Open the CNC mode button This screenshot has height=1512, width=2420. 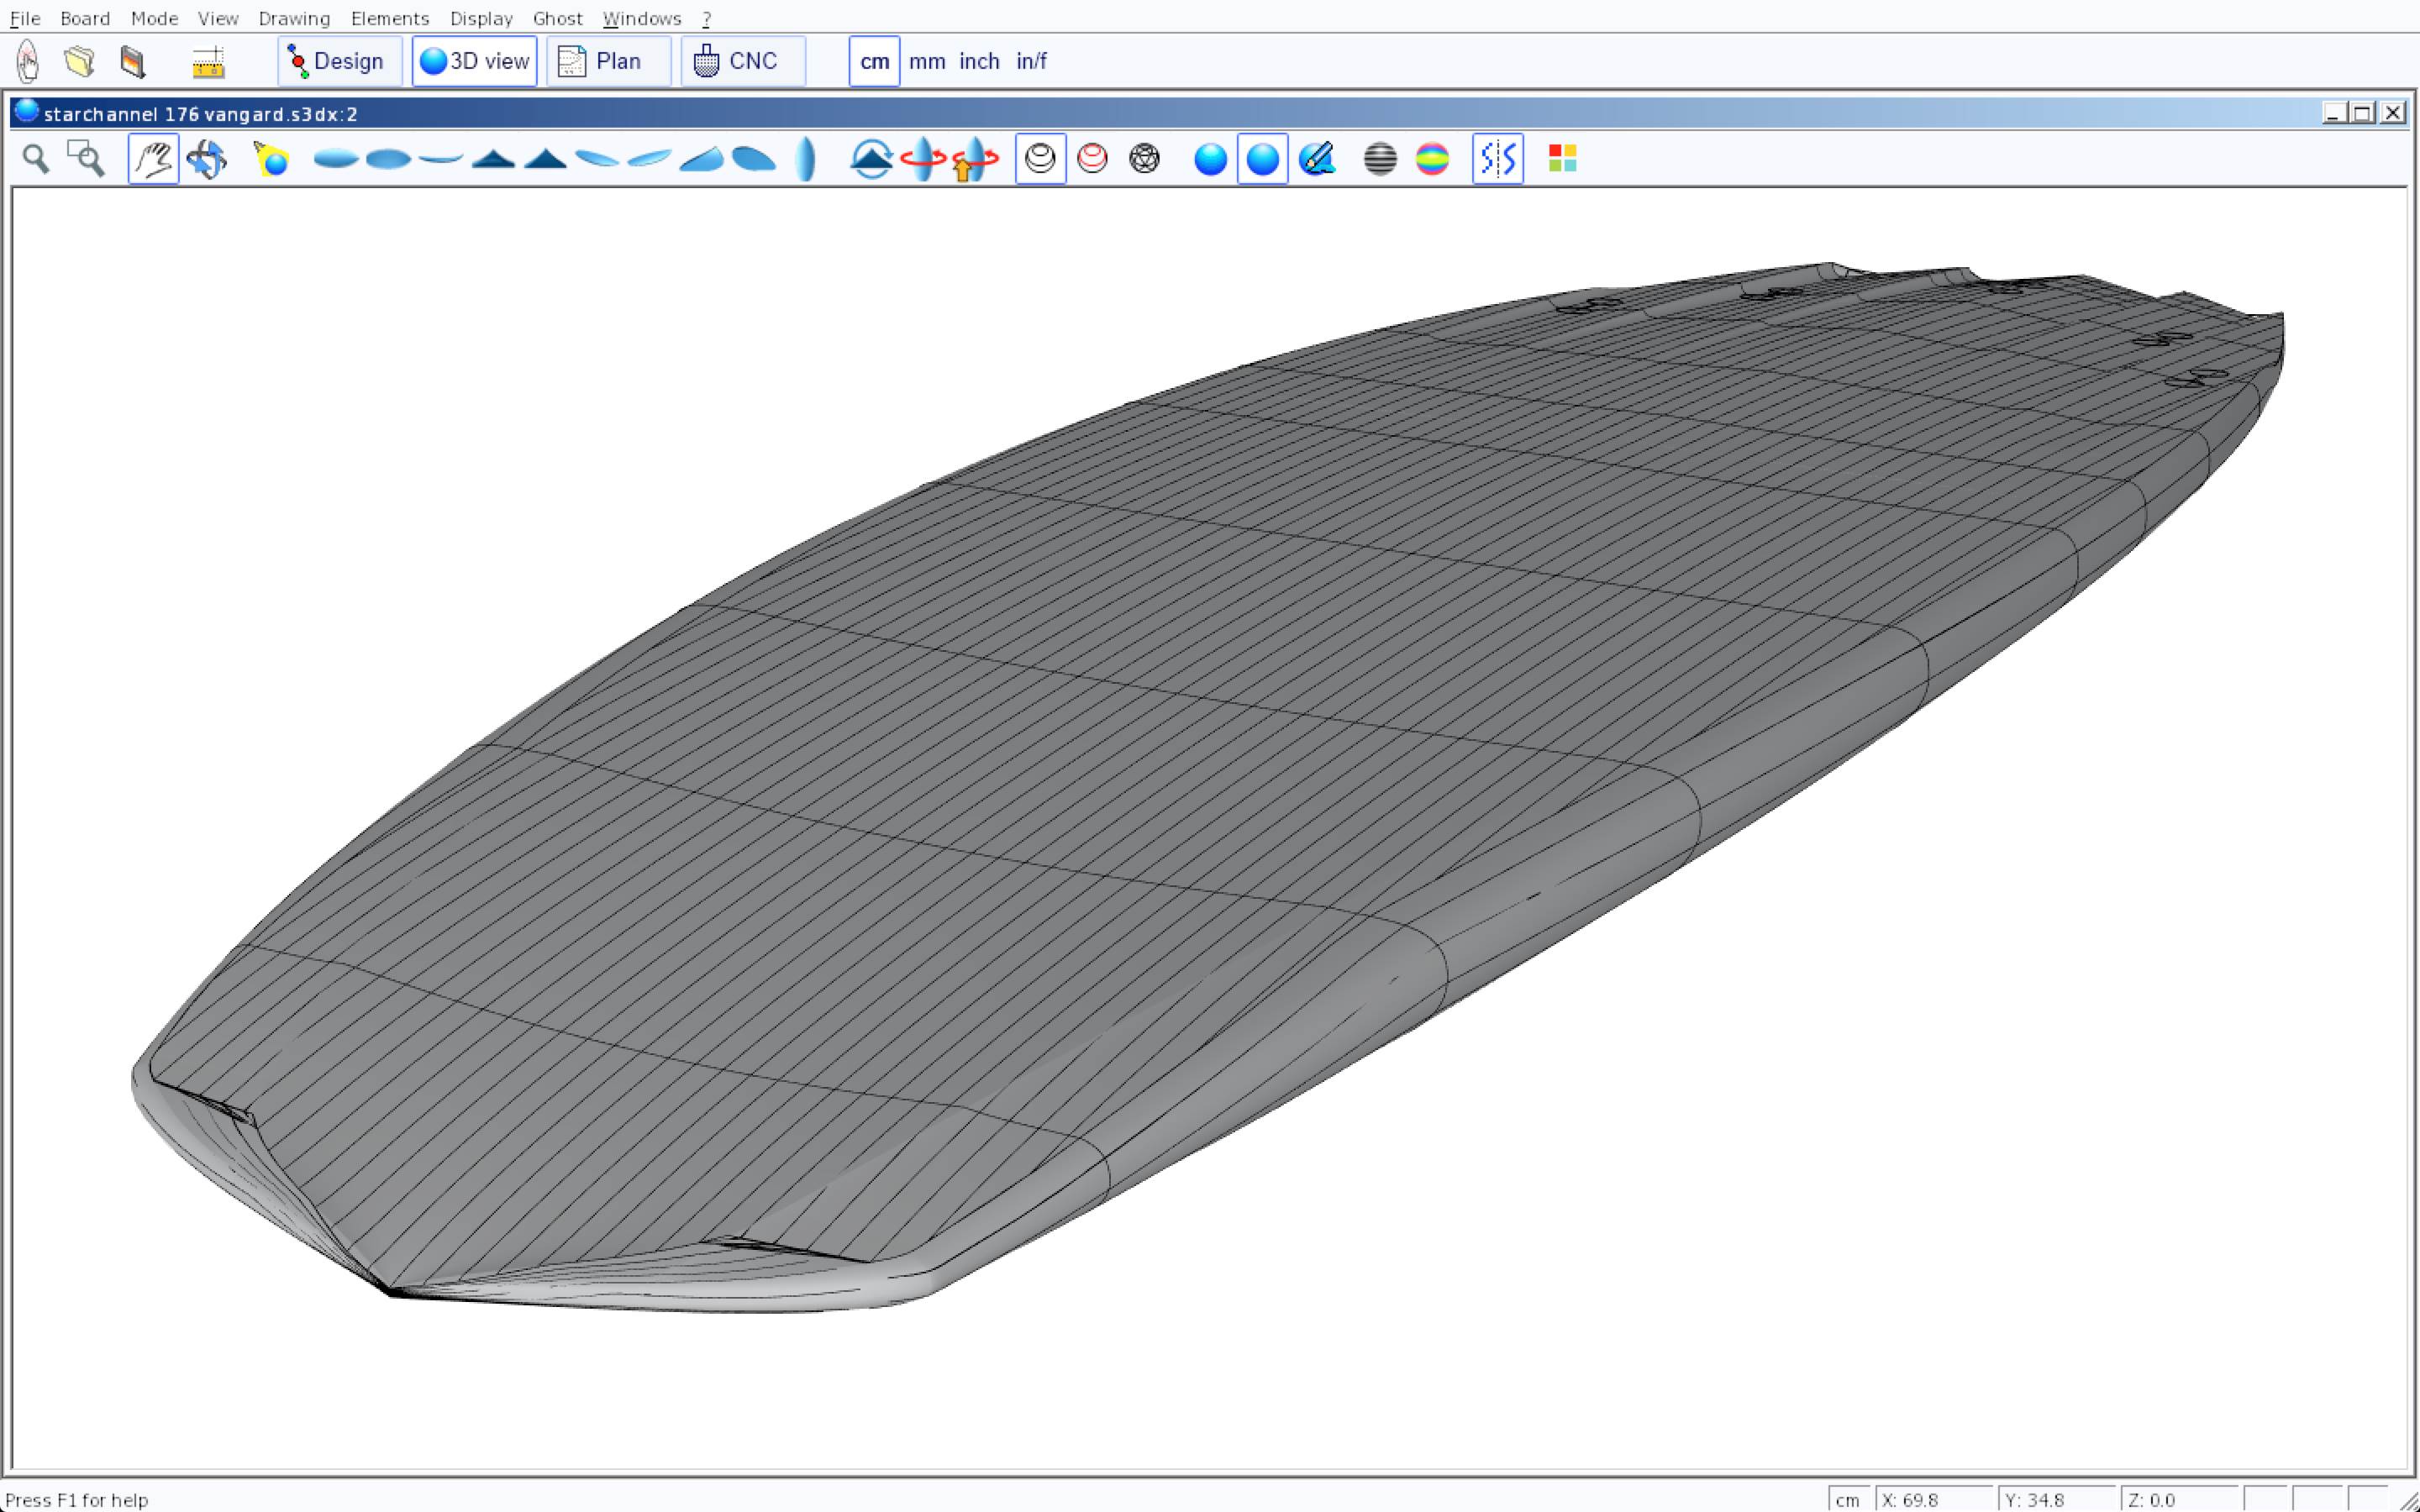pyautogui.click(x=742, y=62)
